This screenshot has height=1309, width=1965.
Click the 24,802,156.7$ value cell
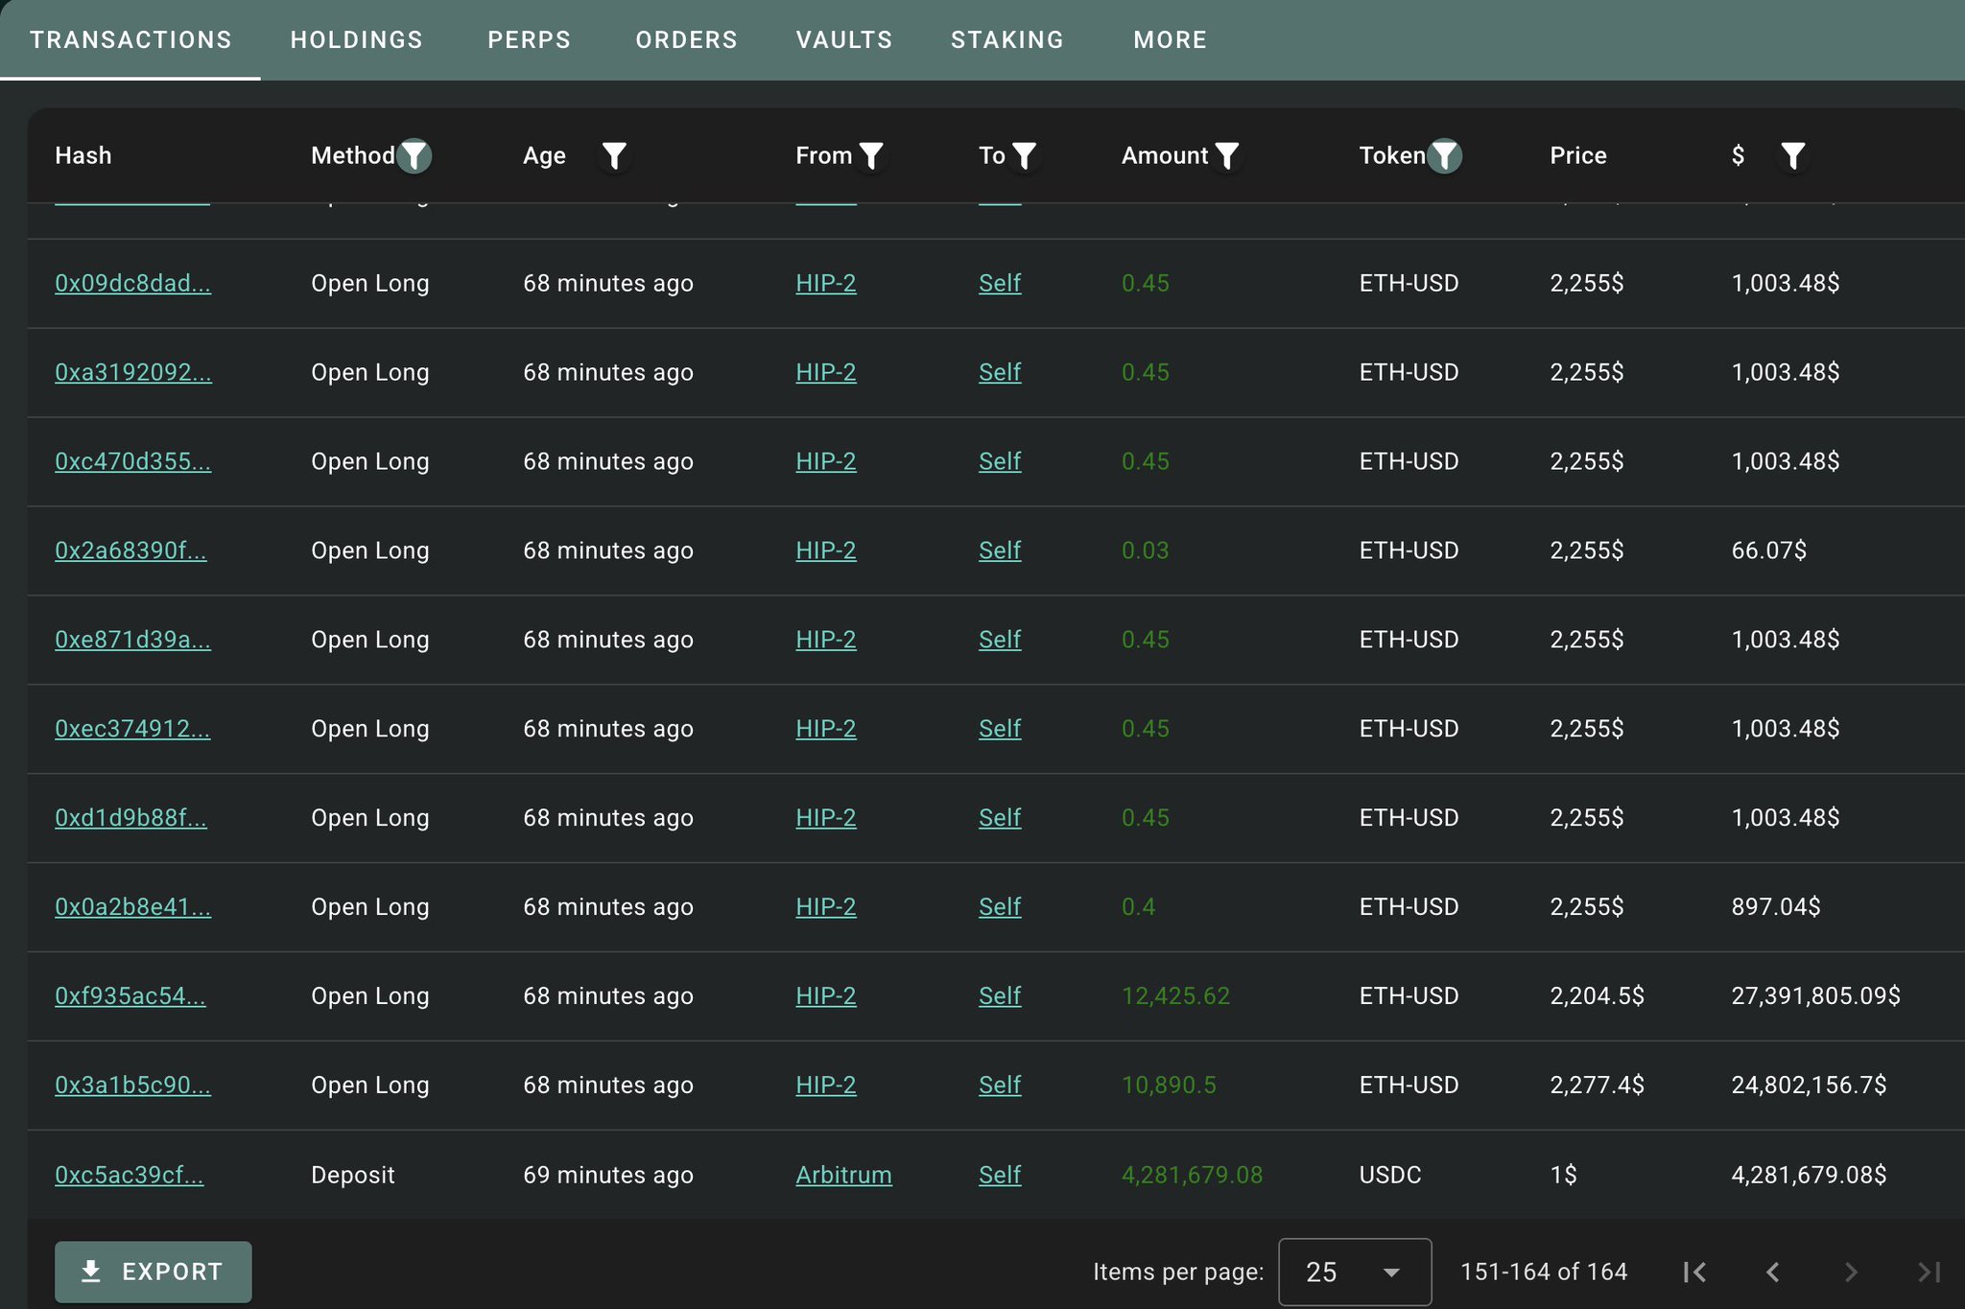pos(1809,1086)
